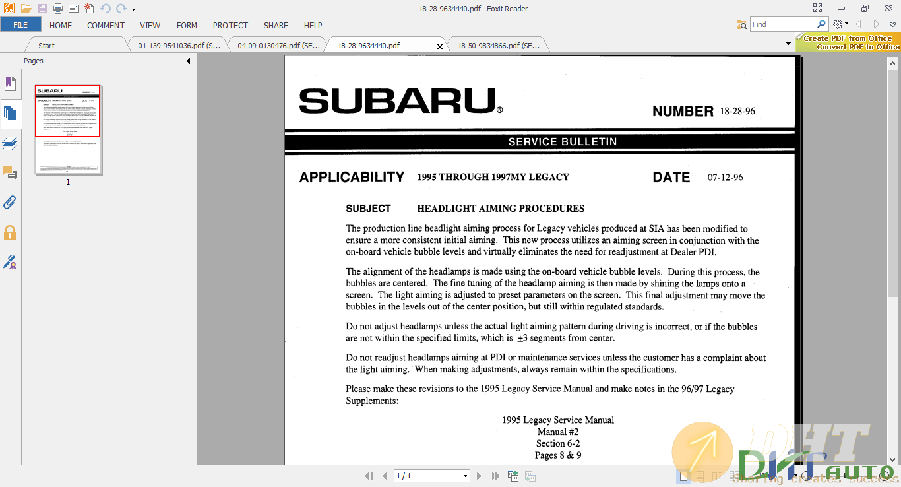Open the Pages thumbnails panel icon

click(x=9, y=113)
